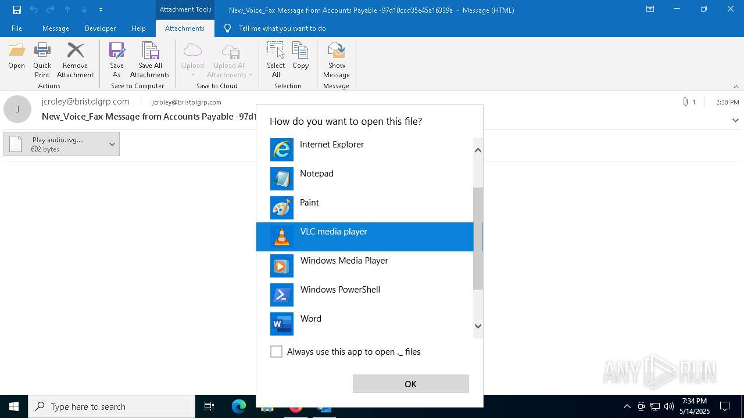Click the Save icon in title bar
744x418 pixels.
tap(16, 10)
